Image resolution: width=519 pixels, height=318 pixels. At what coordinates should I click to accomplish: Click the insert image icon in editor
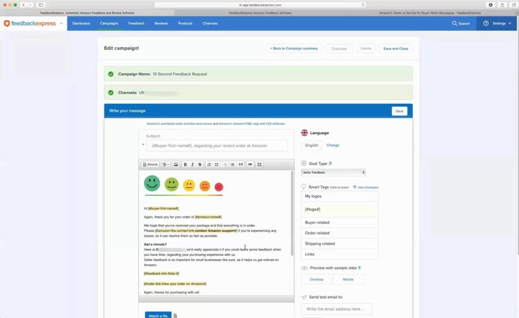coord(176,164)
